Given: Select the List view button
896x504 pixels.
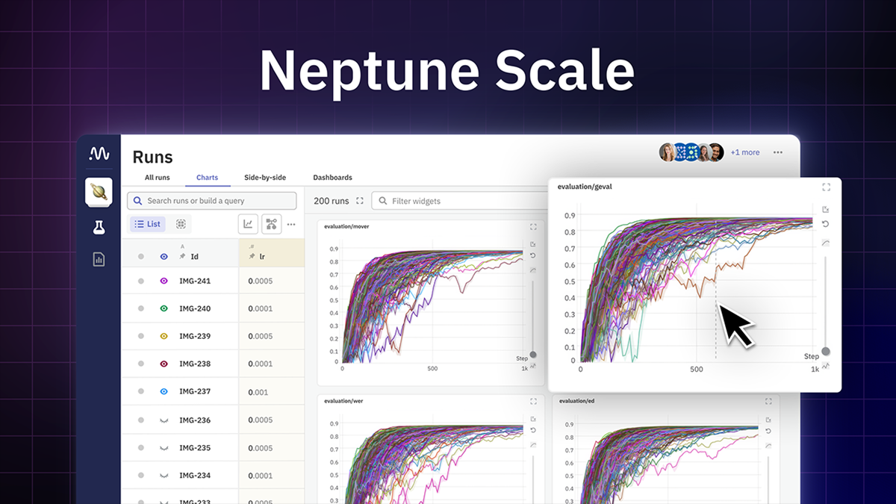Looking at the screenshot, I should (148, 224).
